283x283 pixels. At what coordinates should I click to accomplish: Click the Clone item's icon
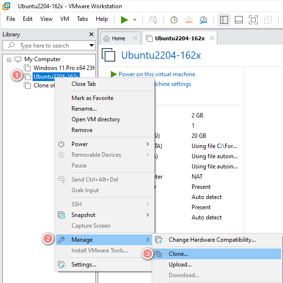(x=159, y=254)
